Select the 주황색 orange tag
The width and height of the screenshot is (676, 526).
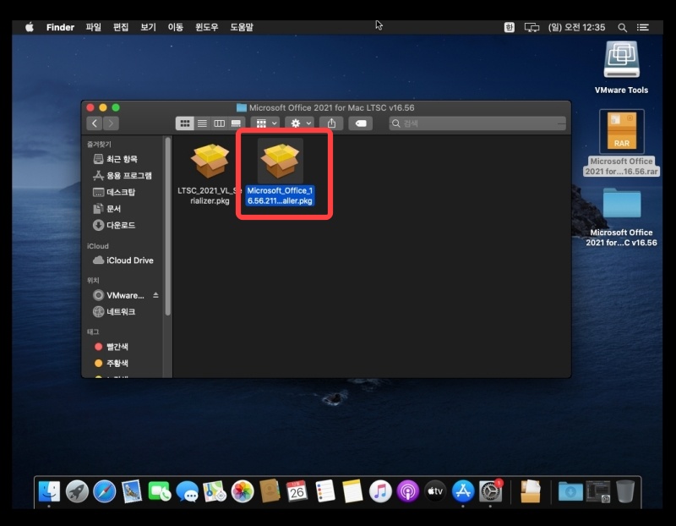click(x=112, y=363)
